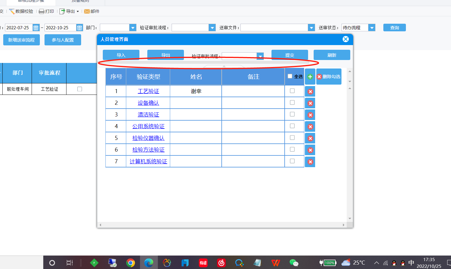Viewport: 451px width, 269px height.
Task: Toggle 全选 checkbox in dialog header
Action: [290, 76]
